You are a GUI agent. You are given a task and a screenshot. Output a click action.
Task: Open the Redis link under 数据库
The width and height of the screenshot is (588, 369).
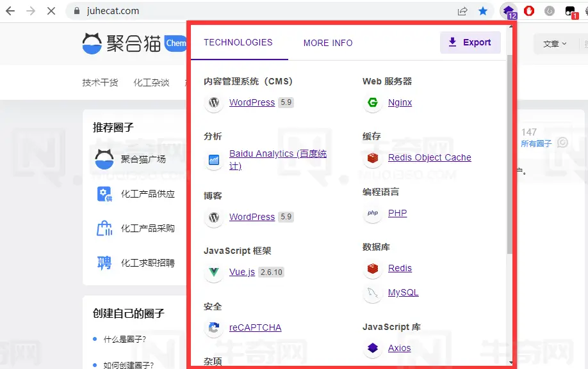(x=400, y=269)
